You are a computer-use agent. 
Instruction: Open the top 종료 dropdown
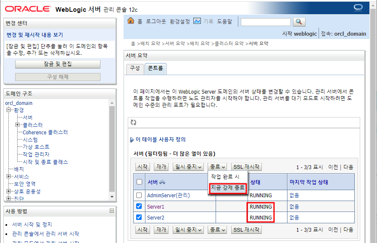pyautogui.click(x=217, y=167)
